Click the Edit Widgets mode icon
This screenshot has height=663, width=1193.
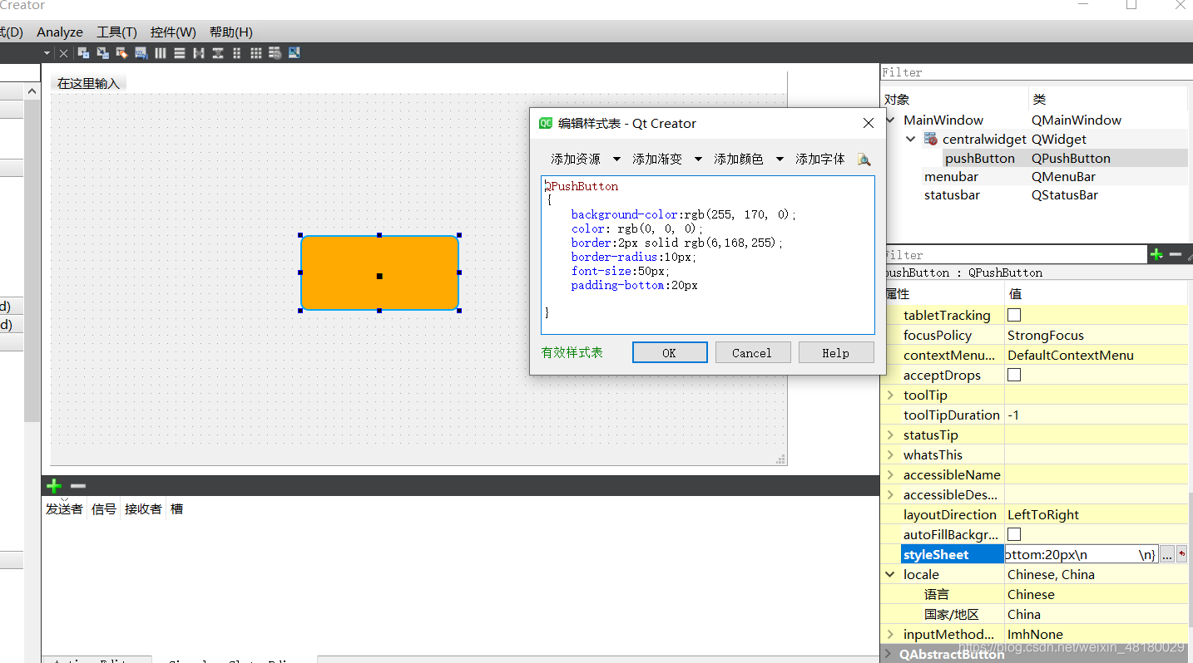pos(84,53)
